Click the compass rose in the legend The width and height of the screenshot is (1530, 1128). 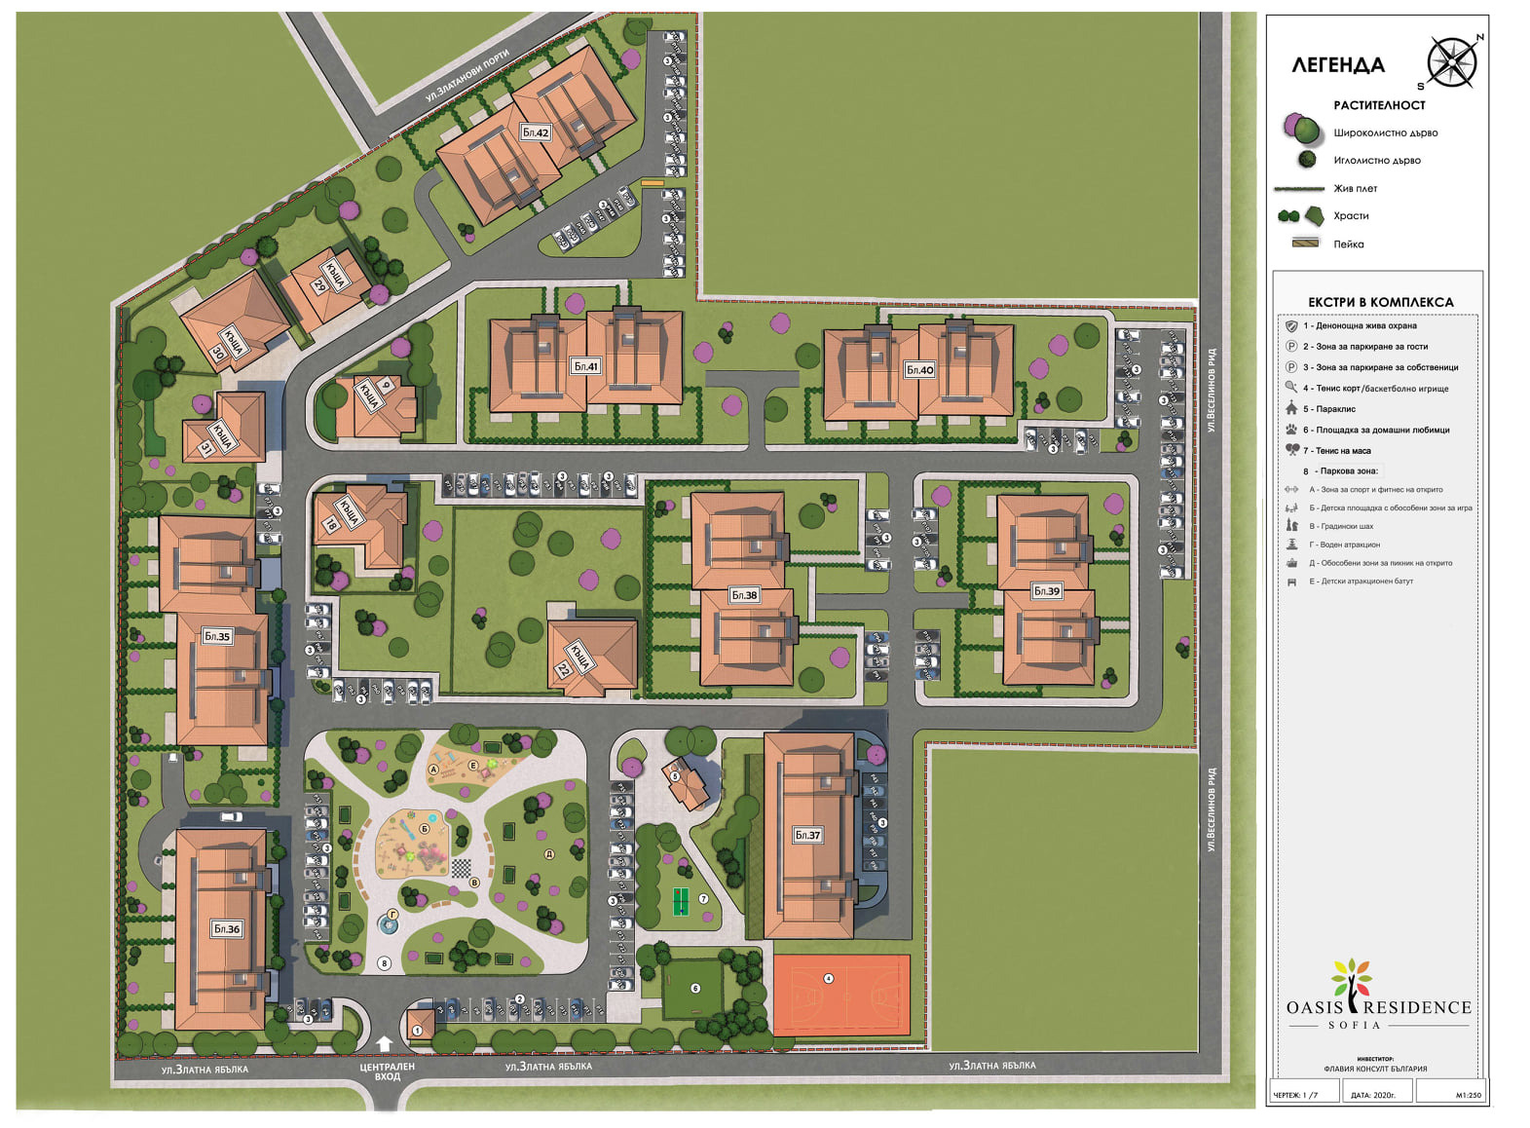coord(1451,62)
